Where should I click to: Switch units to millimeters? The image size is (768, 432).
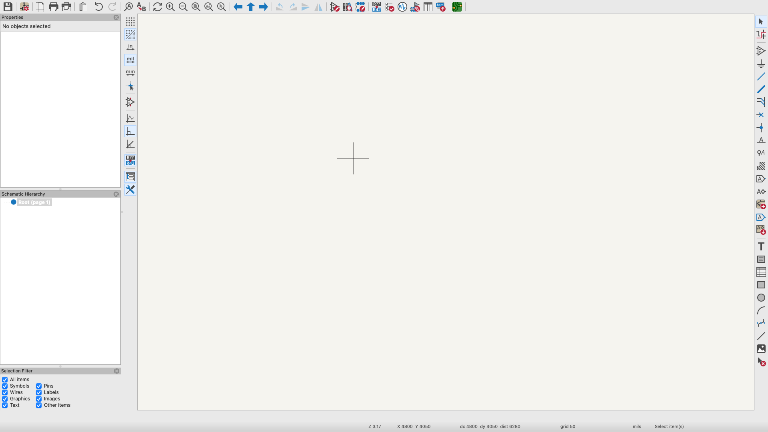[x=130, y=73]
